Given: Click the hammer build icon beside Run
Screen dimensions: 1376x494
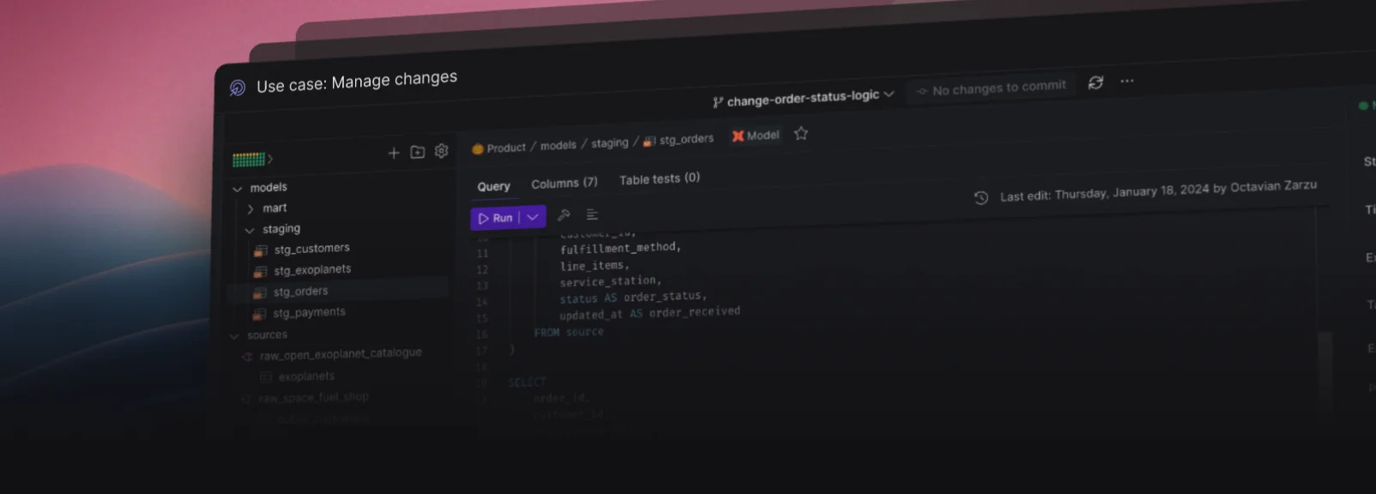Looking at the screenshot, I should (x=564, y=215).
